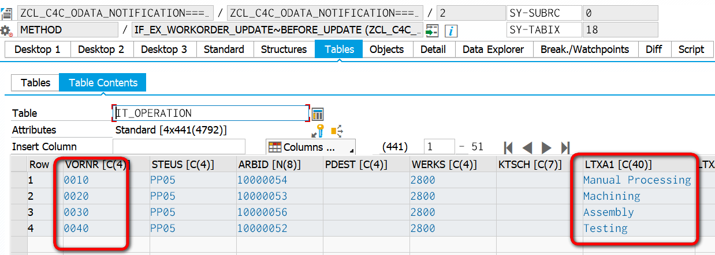Open the Standard tab
This screenshot has height=255, width=715.
click(224, 50)
